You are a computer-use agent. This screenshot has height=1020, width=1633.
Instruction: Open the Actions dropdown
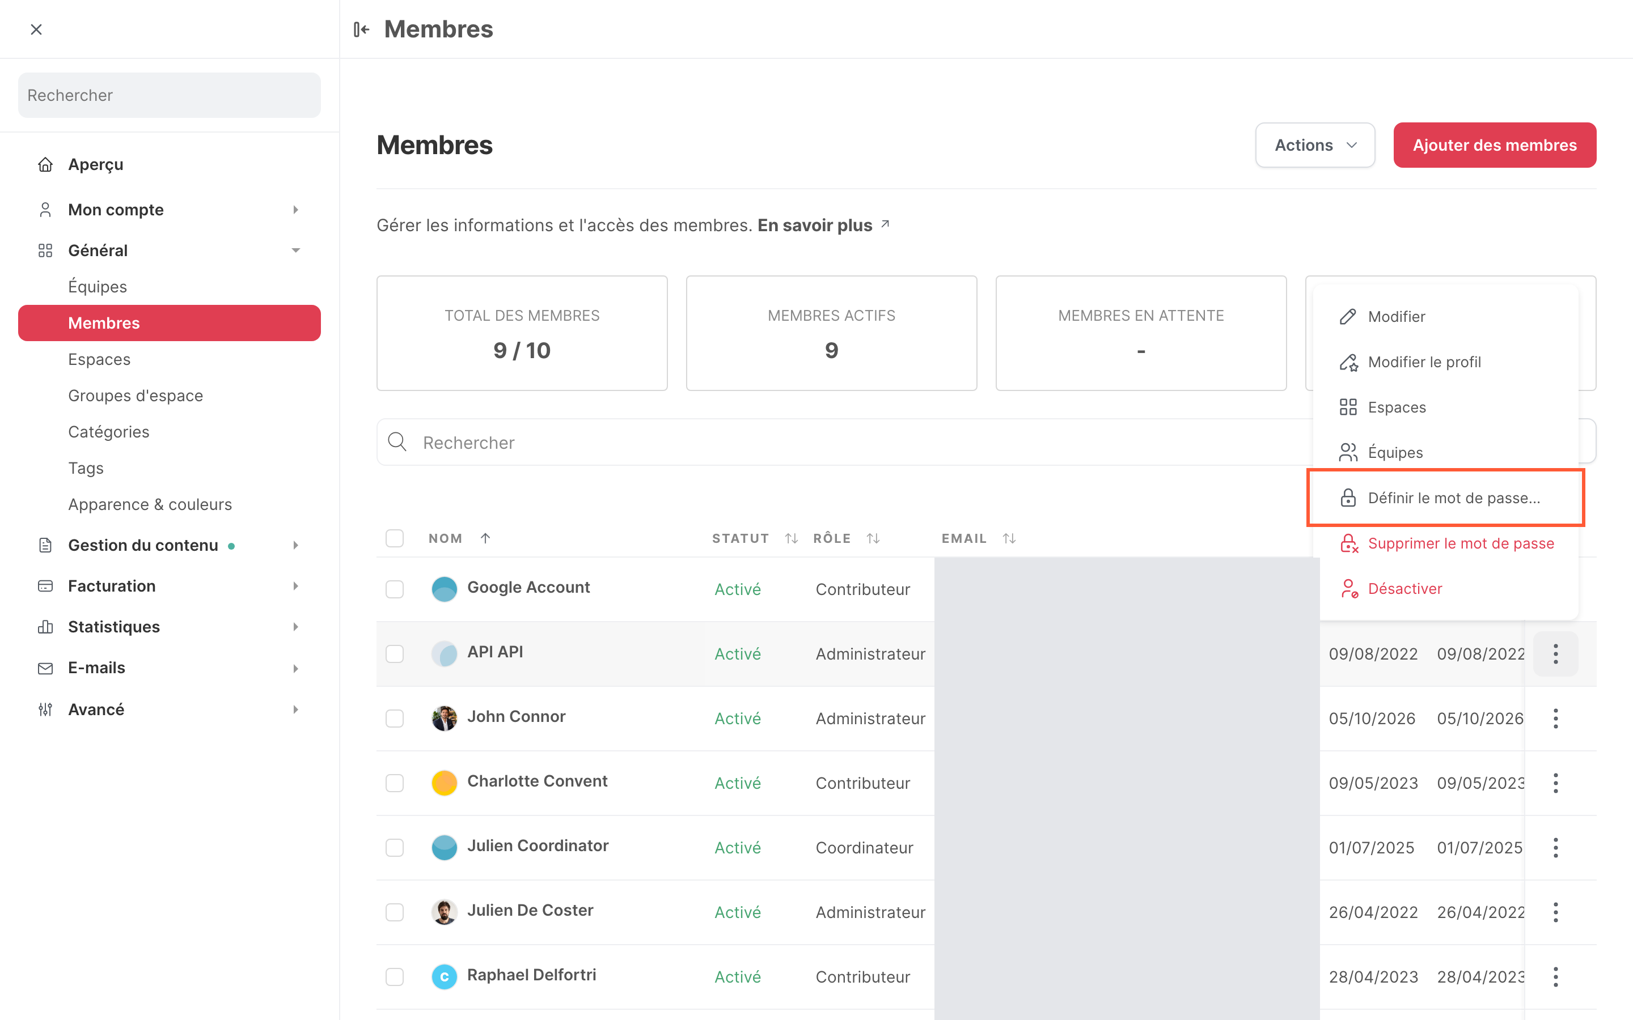point(1314,145)
